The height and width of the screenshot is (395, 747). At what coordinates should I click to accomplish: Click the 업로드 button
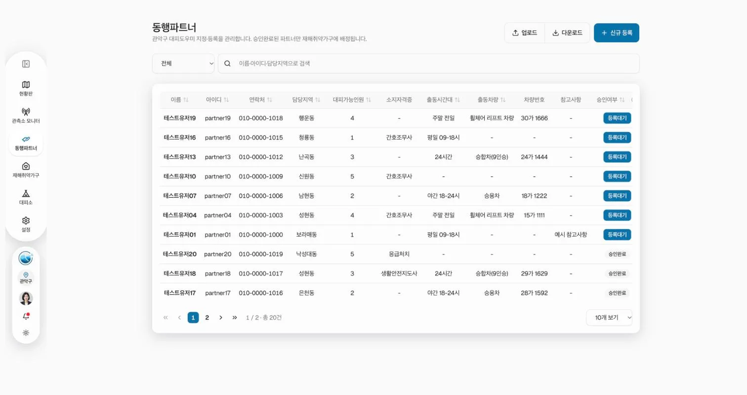[525, 33]
